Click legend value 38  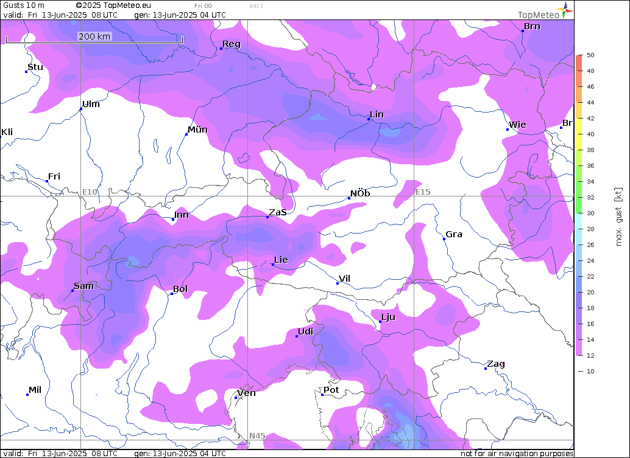pyautogui.click(x=590, y=150)
